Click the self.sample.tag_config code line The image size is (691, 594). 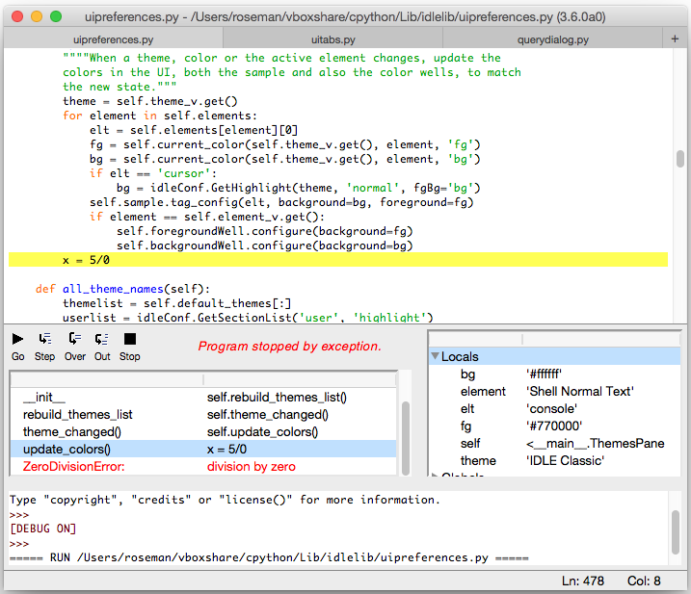(281, 202)
